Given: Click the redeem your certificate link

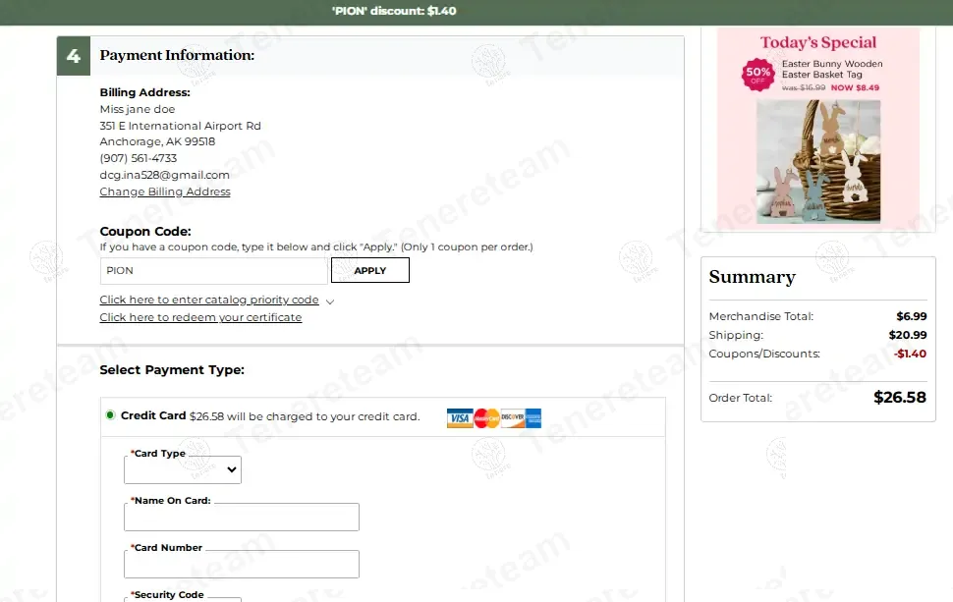Looking at the screenshot, I should click(x=200, y=317).
